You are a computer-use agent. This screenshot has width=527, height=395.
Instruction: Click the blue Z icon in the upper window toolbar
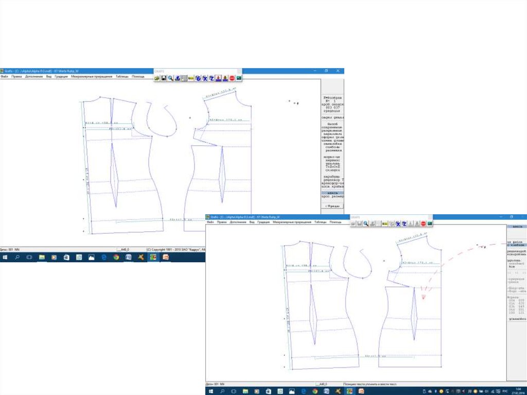coord(212,78)
